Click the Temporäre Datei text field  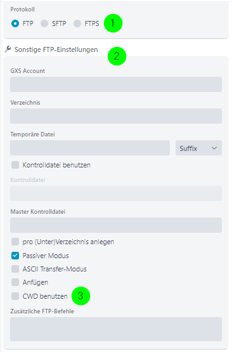[90, 148]
